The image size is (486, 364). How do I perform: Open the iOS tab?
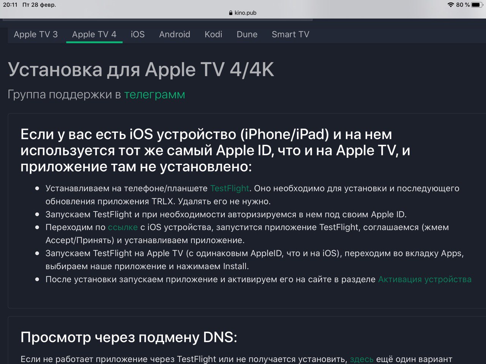click(x=138, y=35)
